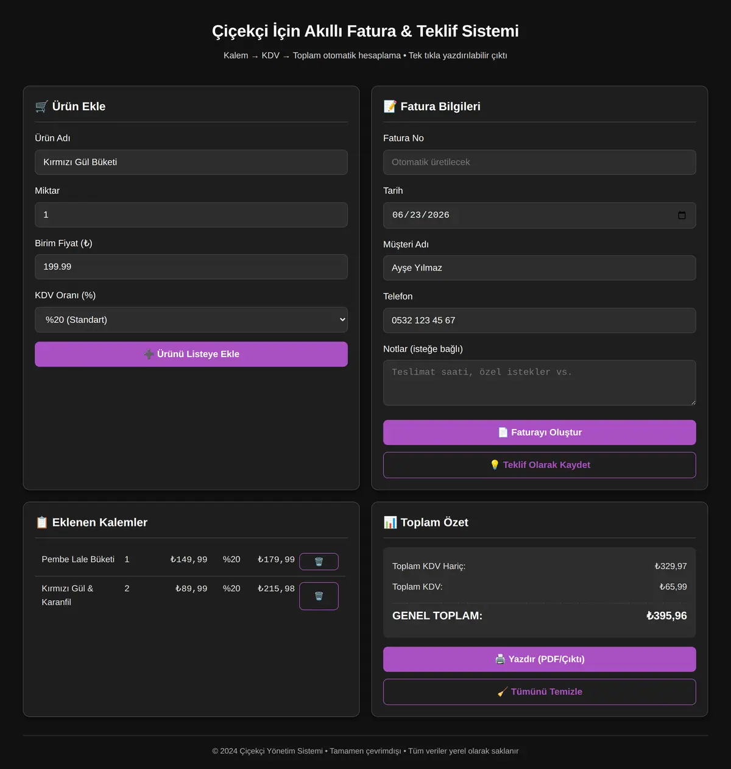Open the calendar picker in Tarih field
This screenshot has width=731, height=769.
click(682, 215)
